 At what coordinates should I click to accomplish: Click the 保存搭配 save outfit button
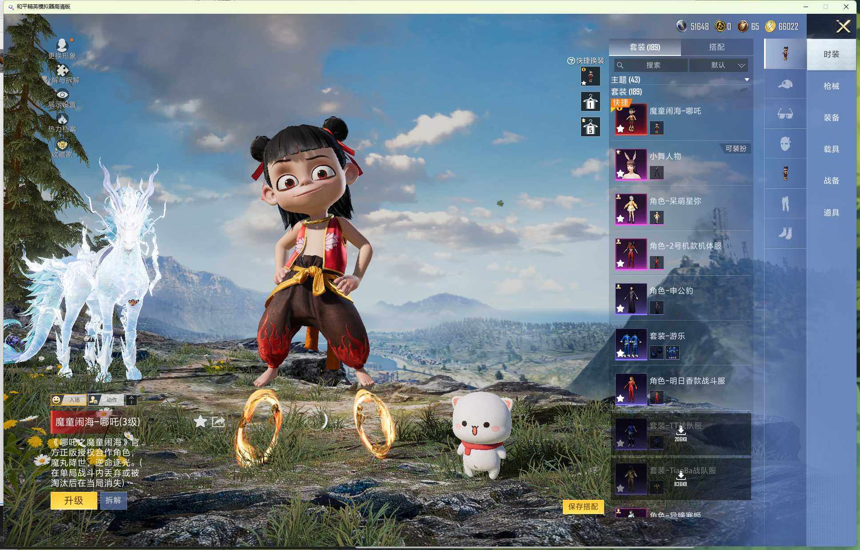click(583, 506)
